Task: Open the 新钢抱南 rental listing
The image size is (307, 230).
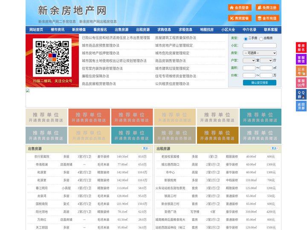Action: (170, 180)
